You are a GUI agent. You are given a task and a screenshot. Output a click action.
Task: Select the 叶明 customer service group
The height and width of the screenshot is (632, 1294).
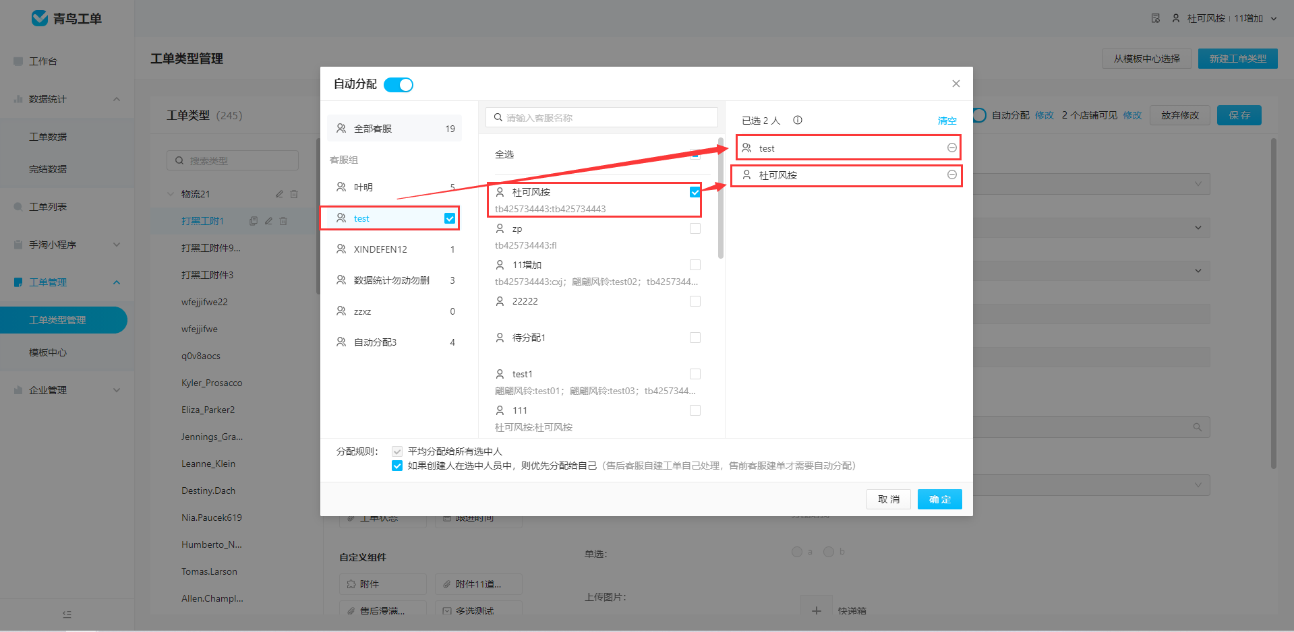pyautogui.click(x=394, y=187)
